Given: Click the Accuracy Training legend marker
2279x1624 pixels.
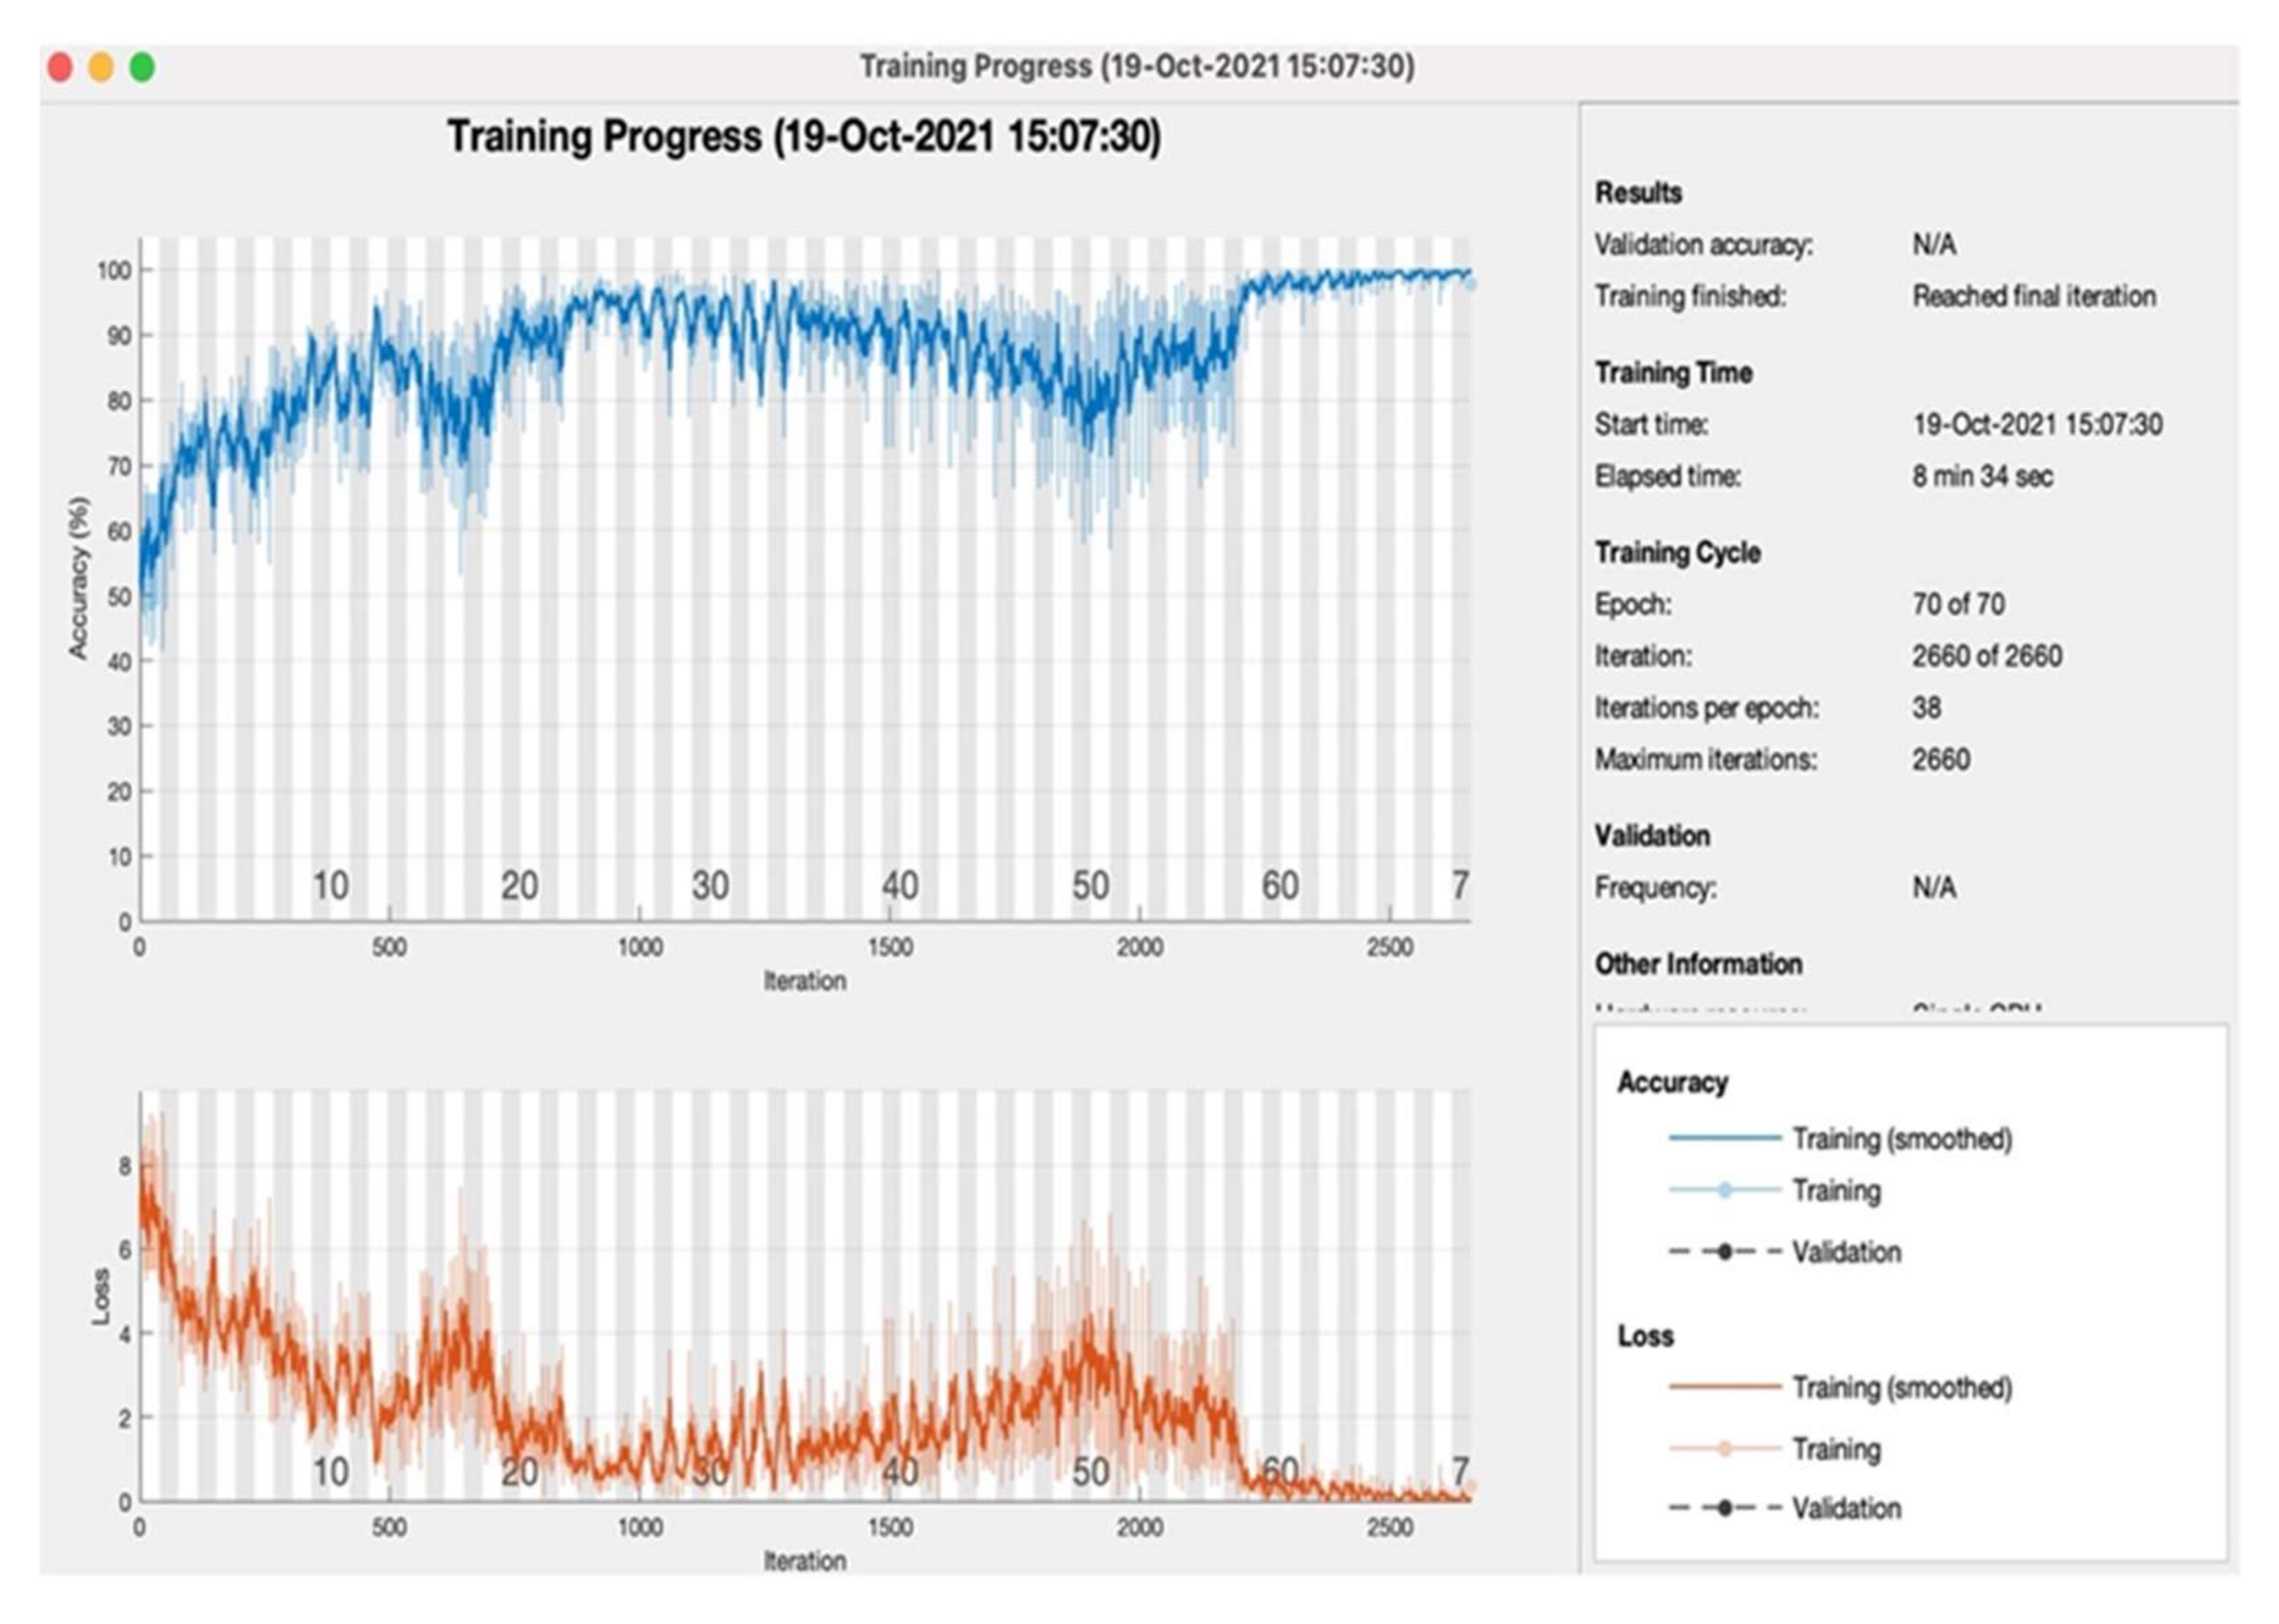Looking at the screenshot, I should 1724,1190.
